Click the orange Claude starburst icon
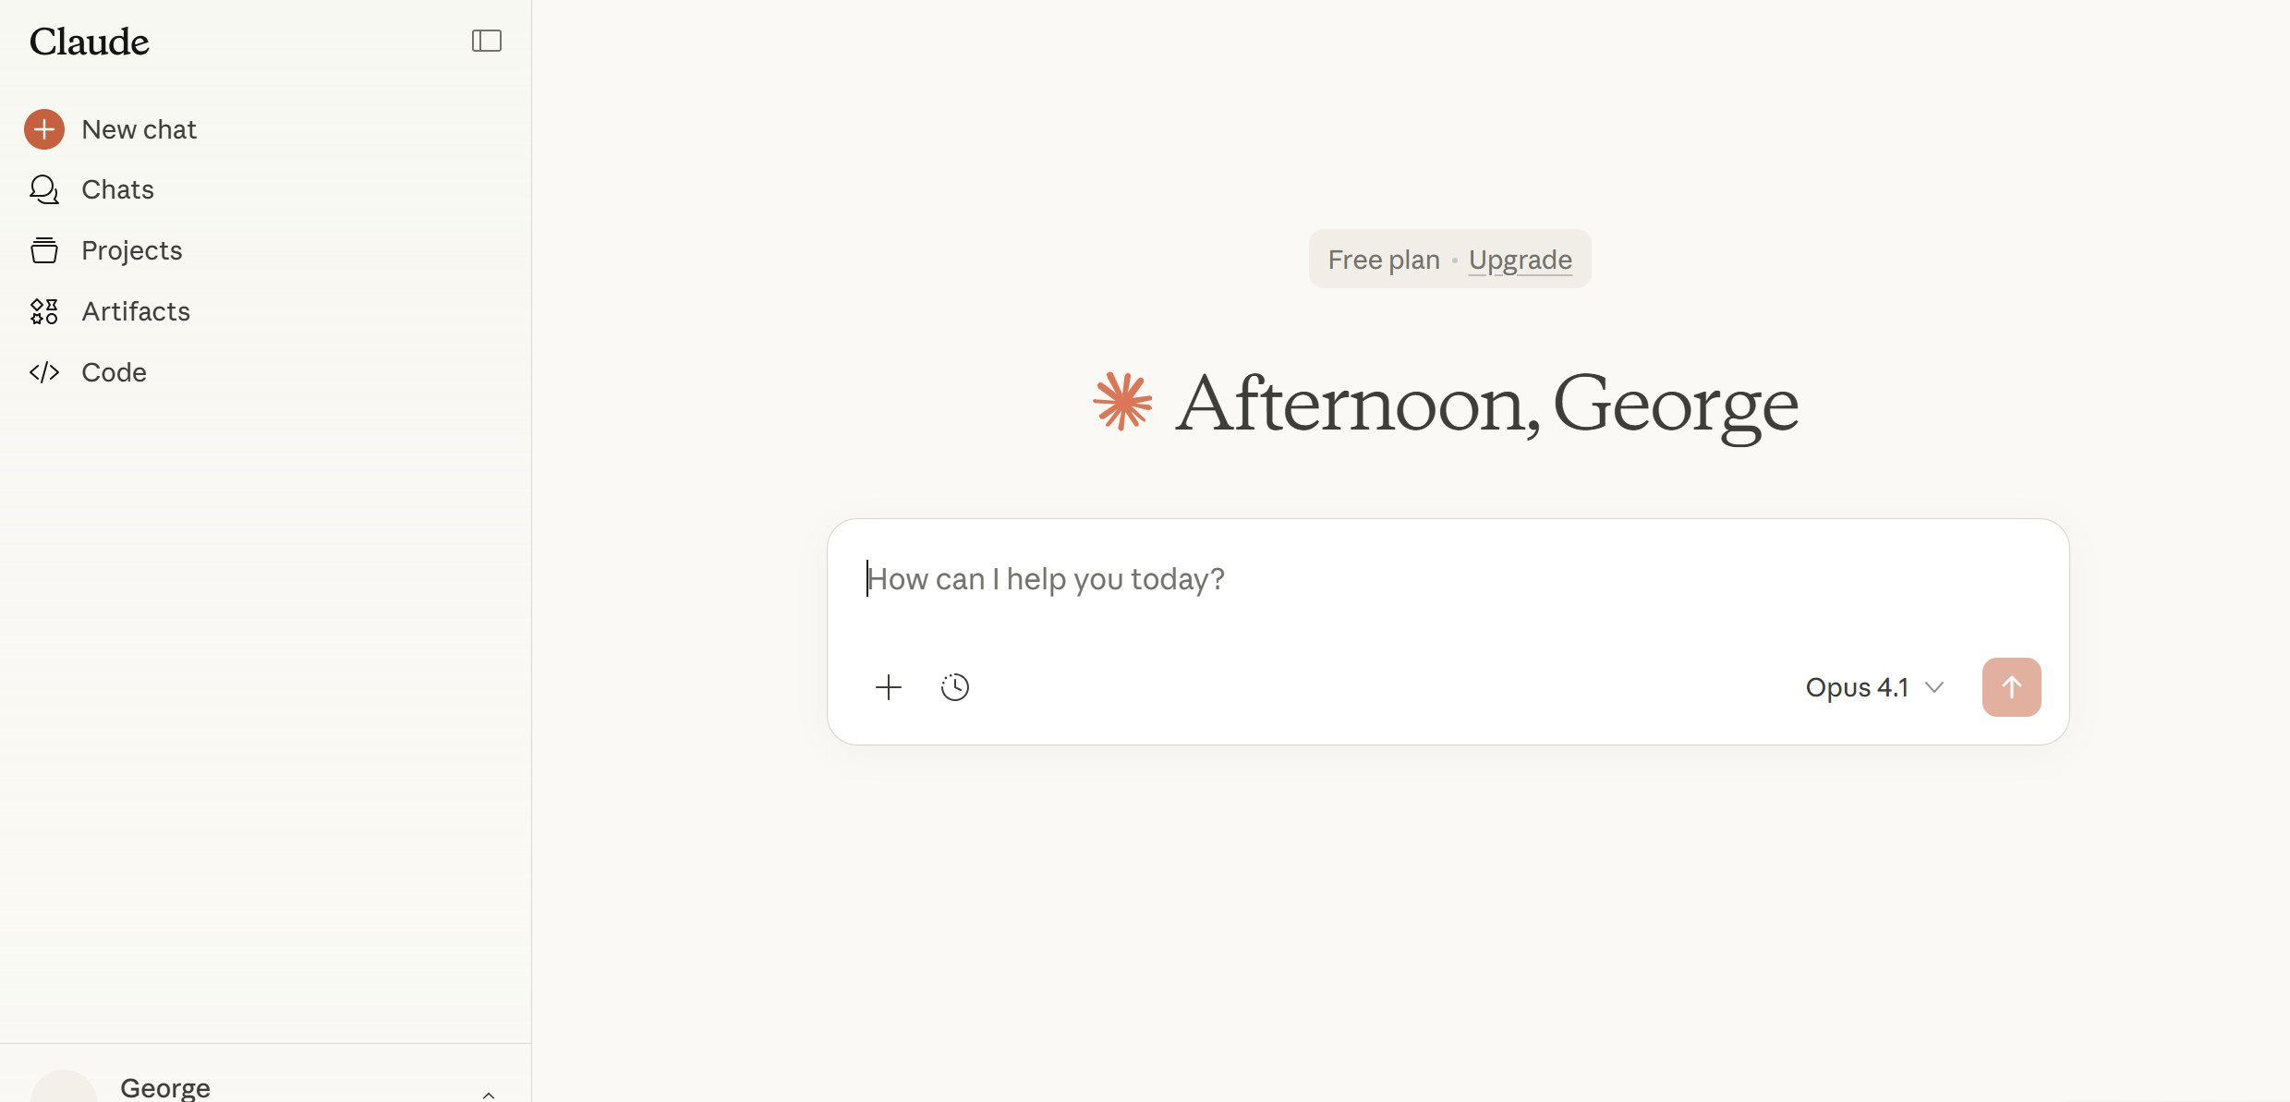Image resolution: width=2290 pixels, height=1102 pixels. (x=1122, y=402)
